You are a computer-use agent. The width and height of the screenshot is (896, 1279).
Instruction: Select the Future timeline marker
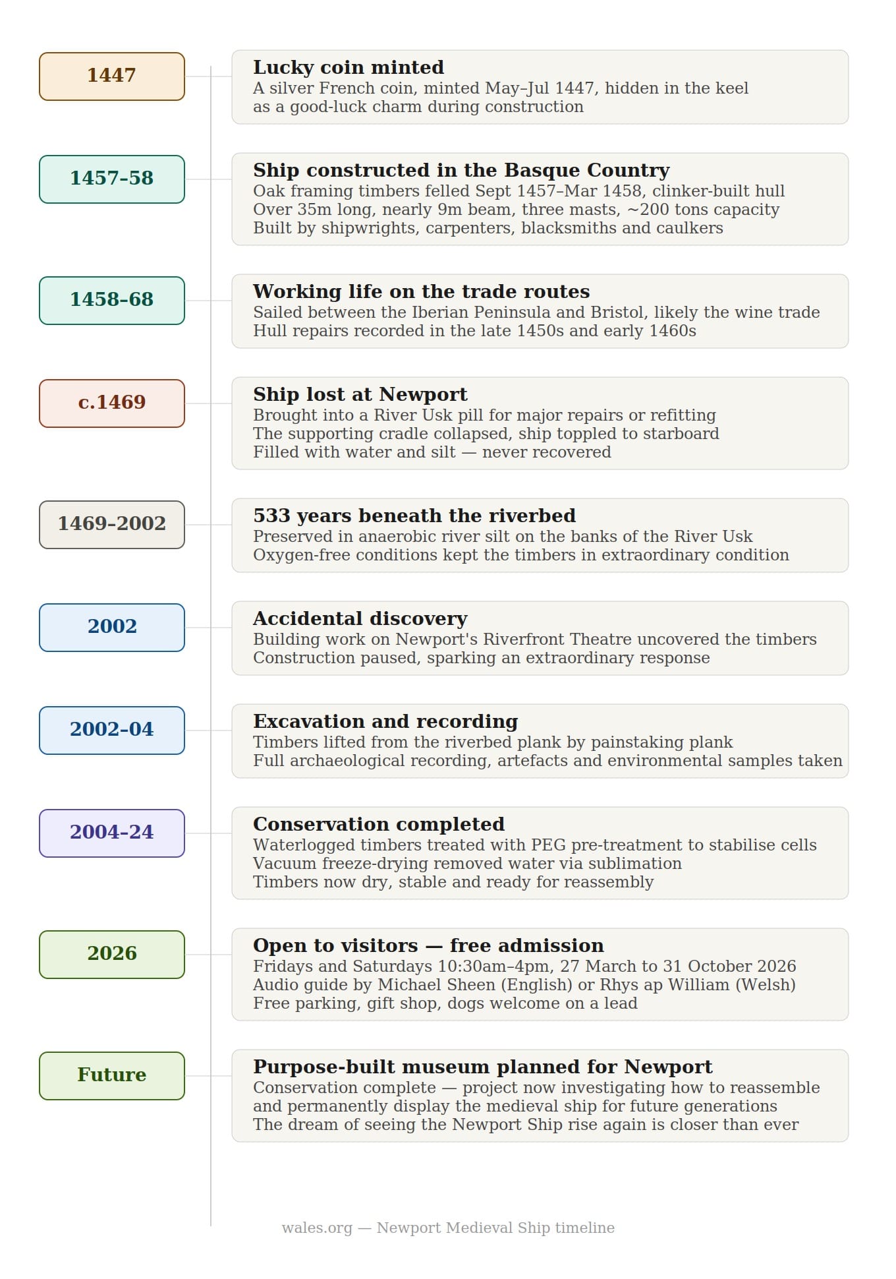point(112,1076)
